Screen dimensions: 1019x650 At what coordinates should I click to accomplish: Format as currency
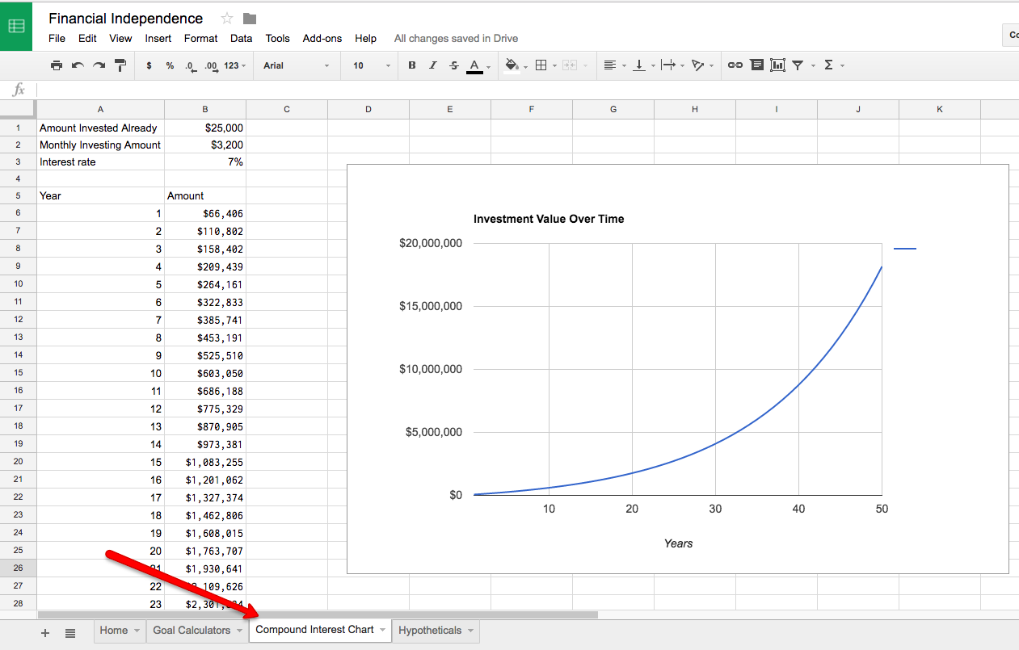coord(149,65)
